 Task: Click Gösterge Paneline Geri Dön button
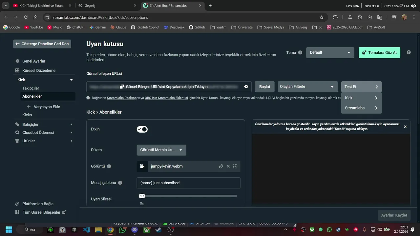(x=42, y=44)
